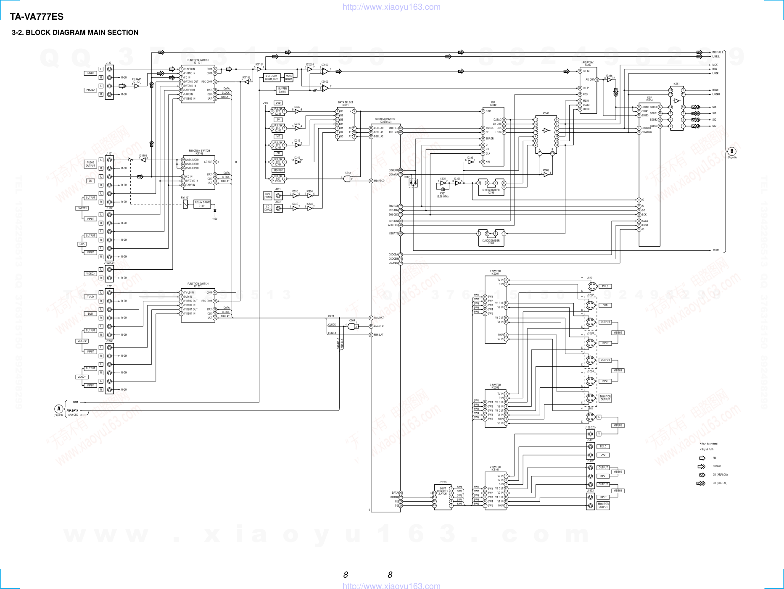Click the EQ AMP IC1301 amplifier triangle
Screen dimensions: 784x589
coord(137,86)
